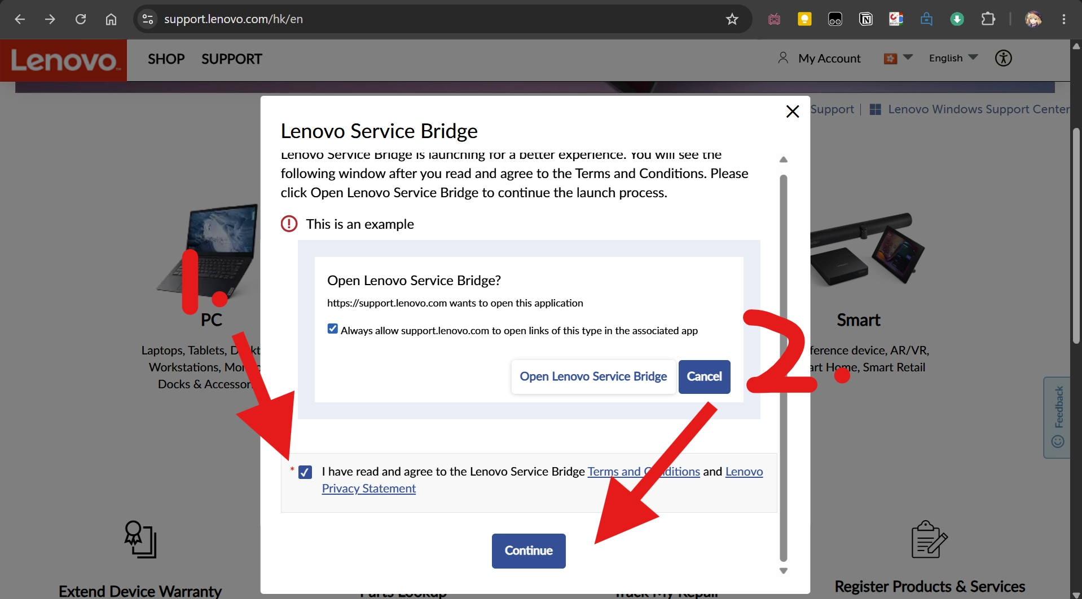Click the Open Lenovo Service Bridge button

pyautogui.click(x=593, y=376)
